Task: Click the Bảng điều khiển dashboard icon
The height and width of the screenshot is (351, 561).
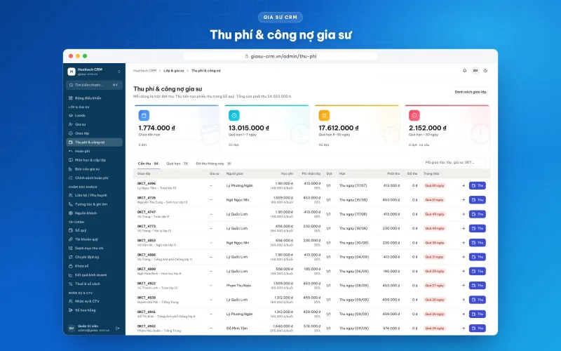Action: [71, 98]
